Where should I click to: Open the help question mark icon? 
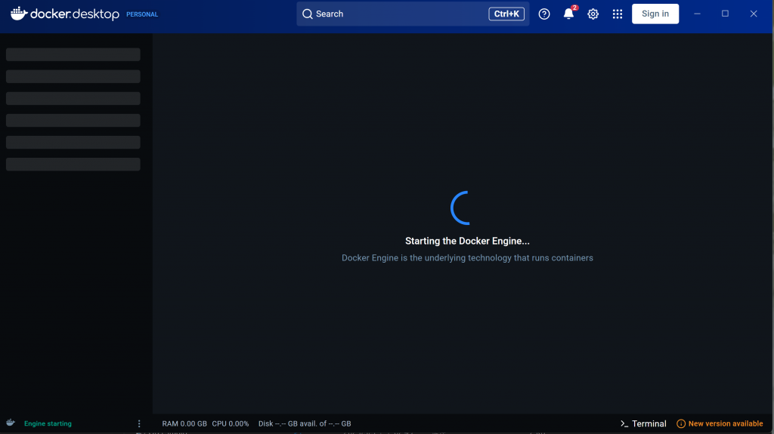click(544, 14)
